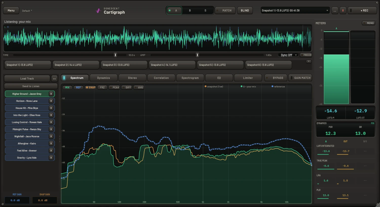Remove the Higher Ground - Jaxon Grey track
This screenshot has width=380, height=207.
pyautogui.click(x=51, y=94)
